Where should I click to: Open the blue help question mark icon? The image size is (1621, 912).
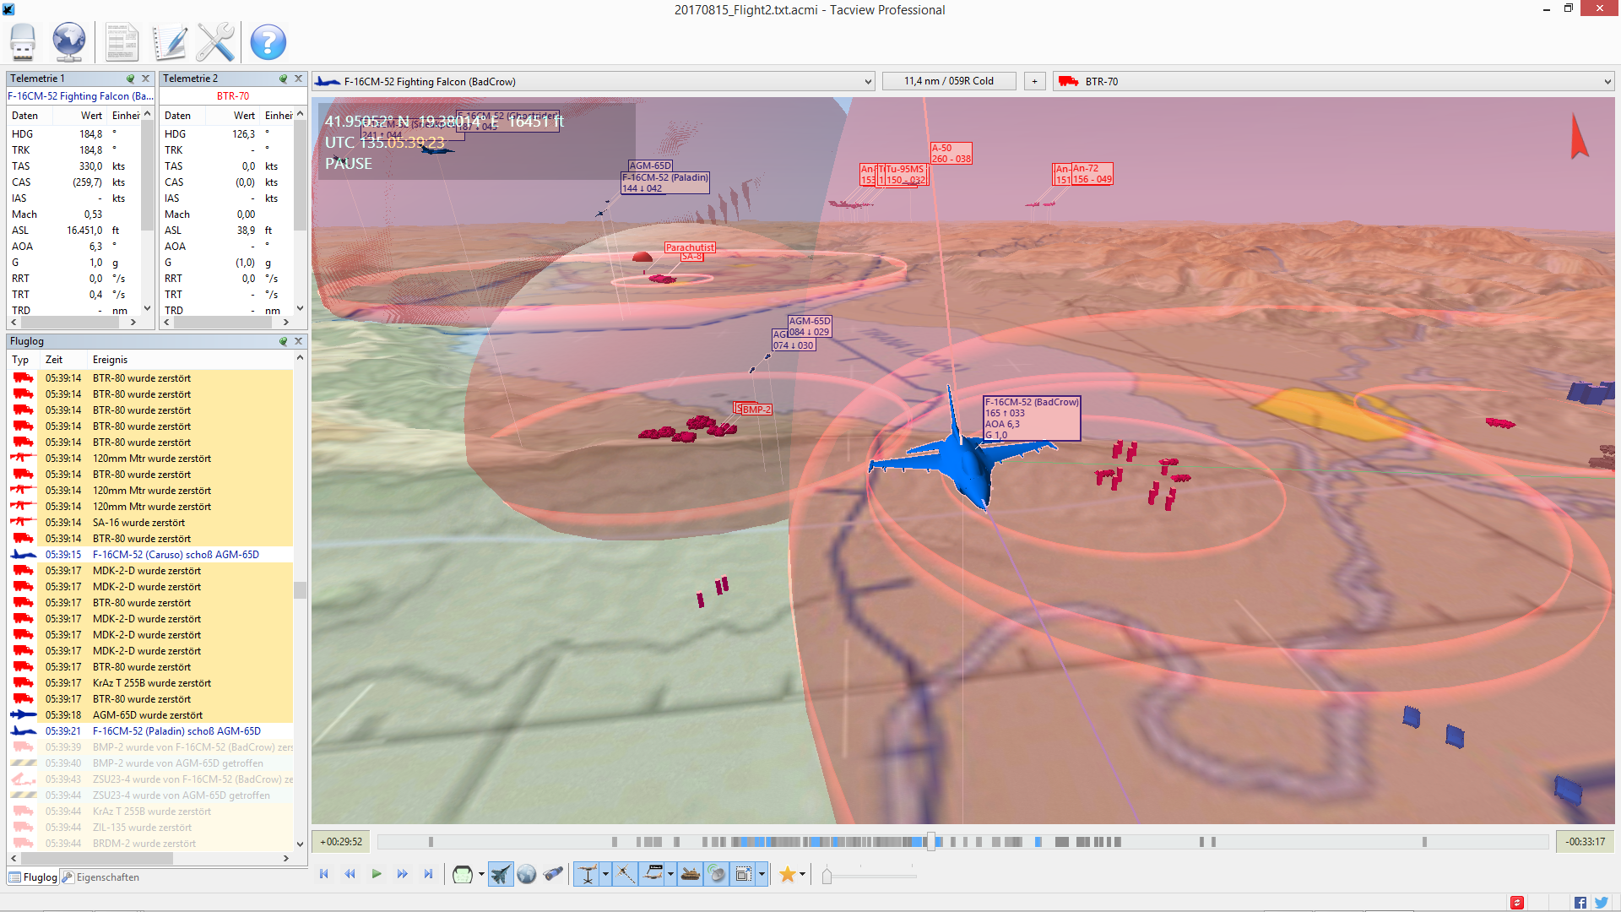click(x=268, y=41)
